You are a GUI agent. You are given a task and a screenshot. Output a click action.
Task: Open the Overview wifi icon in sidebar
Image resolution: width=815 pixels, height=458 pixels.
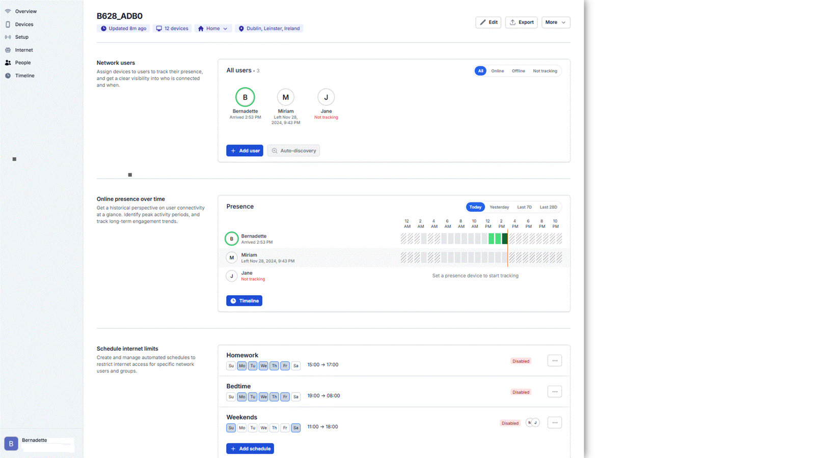coord(8,11)
